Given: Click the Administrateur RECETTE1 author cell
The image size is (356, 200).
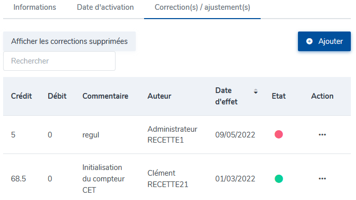Looking at the screenshot, I should click(x=173, y=134).
